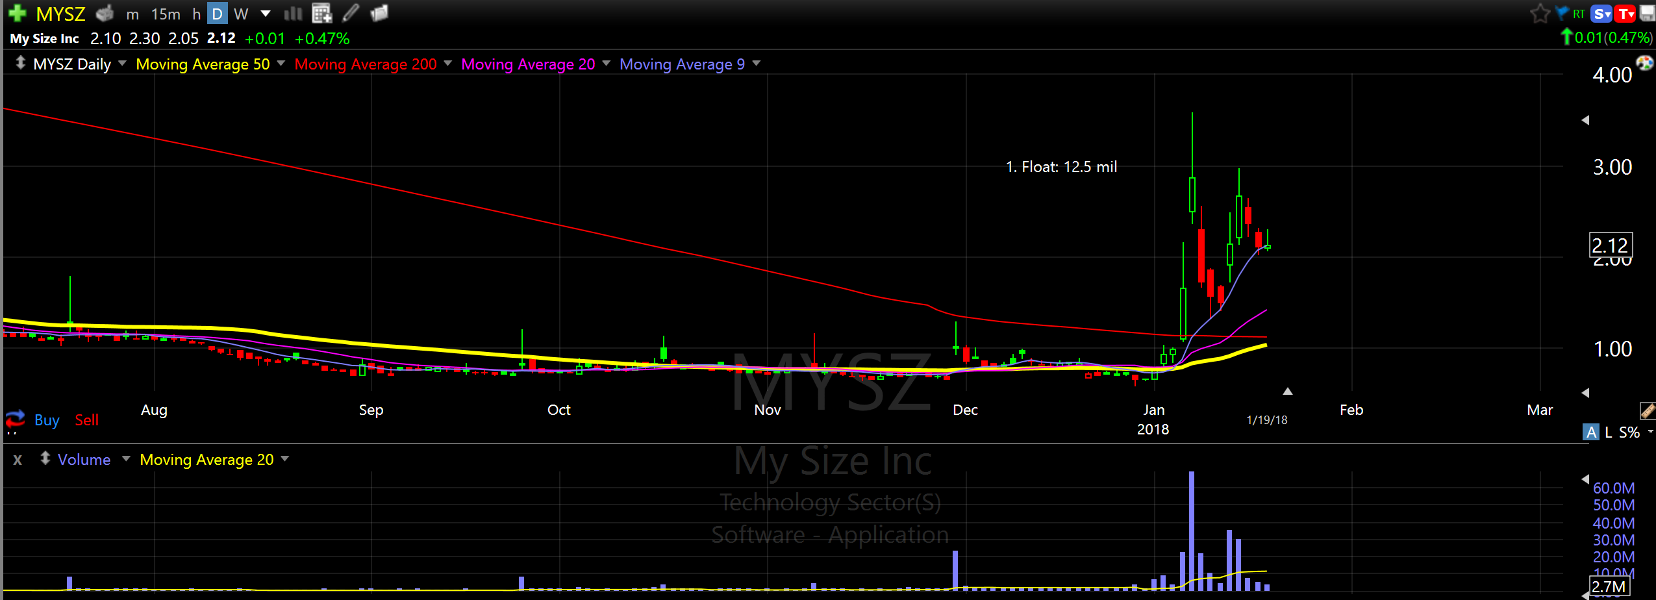Open the Moving Average 200 dropdown arrow
Viewport: 1656px width, 600px height.
click(447, 63)
